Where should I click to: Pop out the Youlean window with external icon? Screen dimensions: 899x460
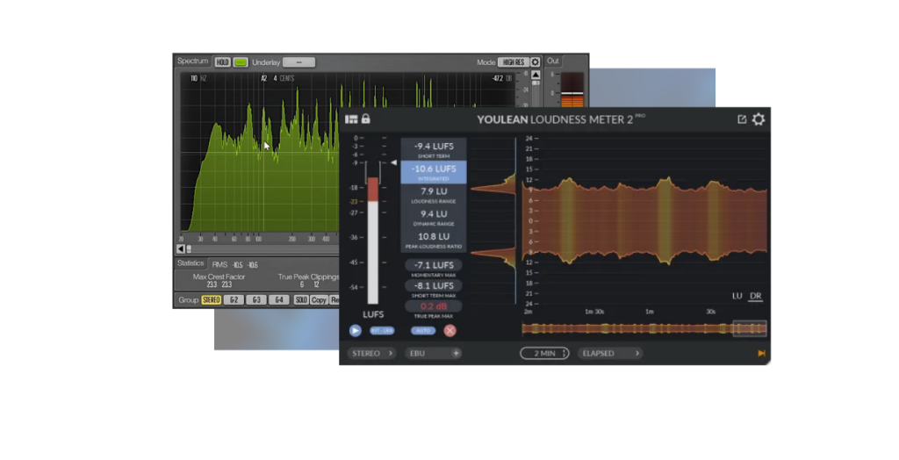742,119
